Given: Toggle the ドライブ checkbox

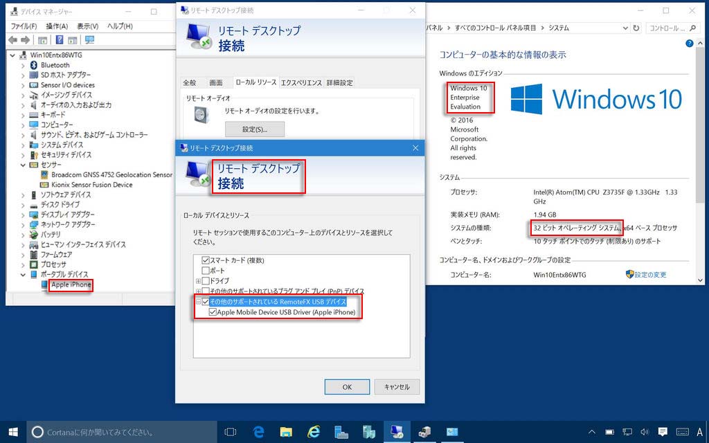Looking at the screenshot, I should pos(206,281).
